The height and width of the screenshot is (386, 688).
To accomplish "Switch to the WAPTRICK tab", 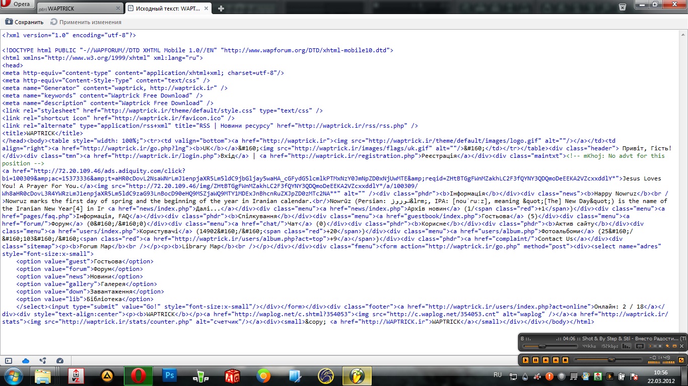I will (81, 9).
